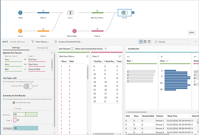Change the >= join operator
The height and width of the screenshot is (135, 199).
tap(25, 64)
